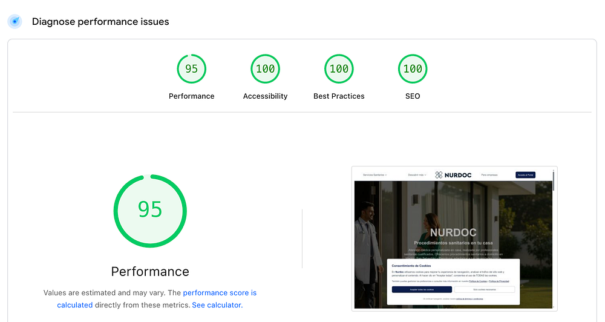Select the Best Practices 100 score gauge
This screenshot has height=322, width=605.
coord(339,69)
